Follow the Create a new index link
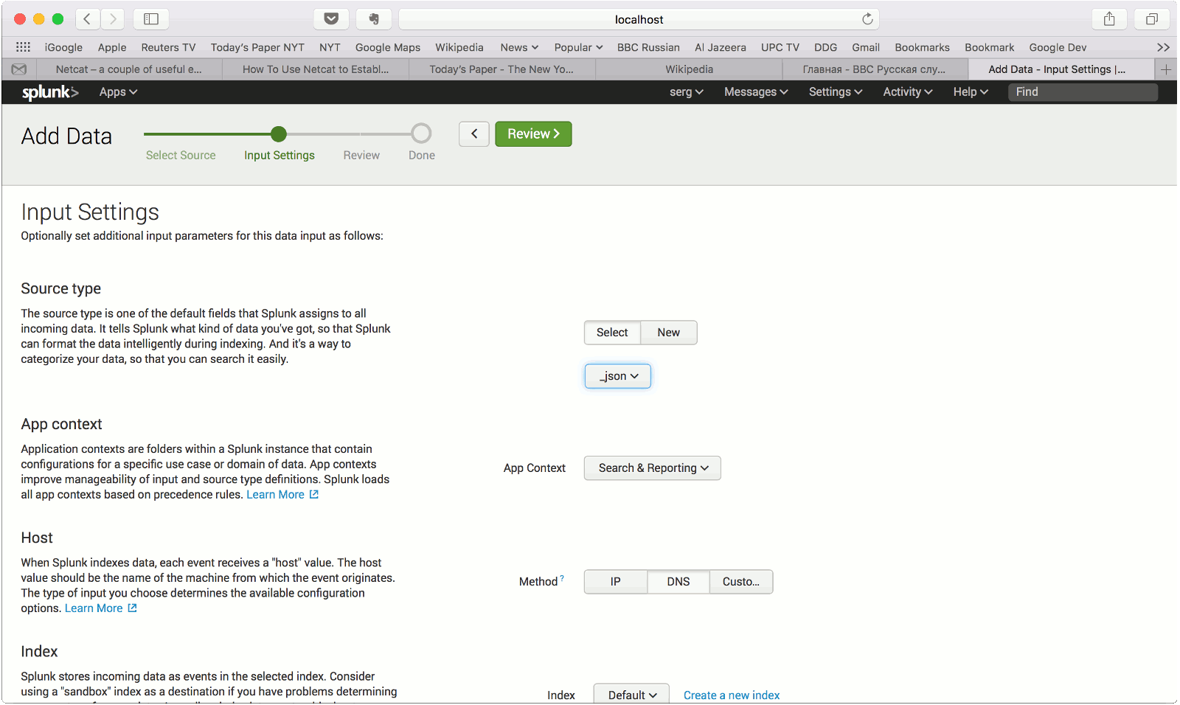This screenshot has height=705, width=1180. coord(732,695)
